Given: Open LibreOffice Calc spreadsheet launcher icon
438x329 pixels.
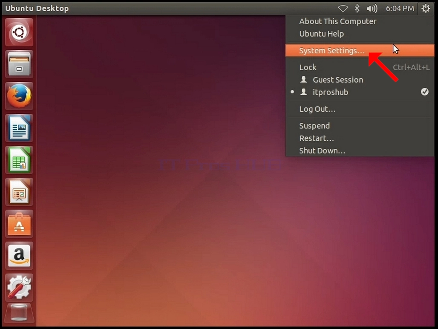Looking at the screenshot, I should [19, 160].
